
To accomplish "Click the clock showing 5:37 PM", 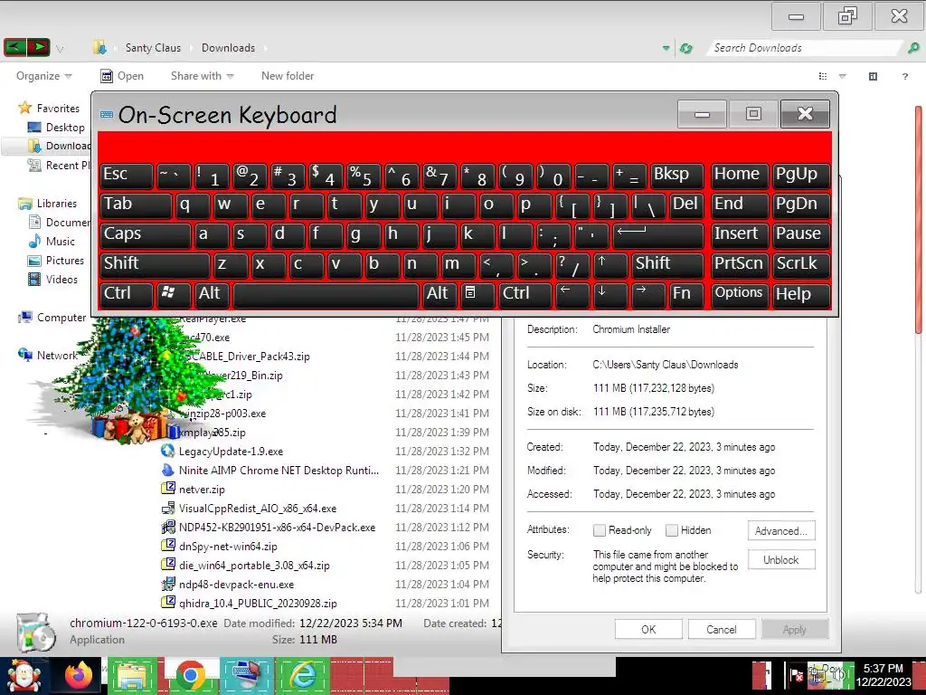I will pos(883,669).
